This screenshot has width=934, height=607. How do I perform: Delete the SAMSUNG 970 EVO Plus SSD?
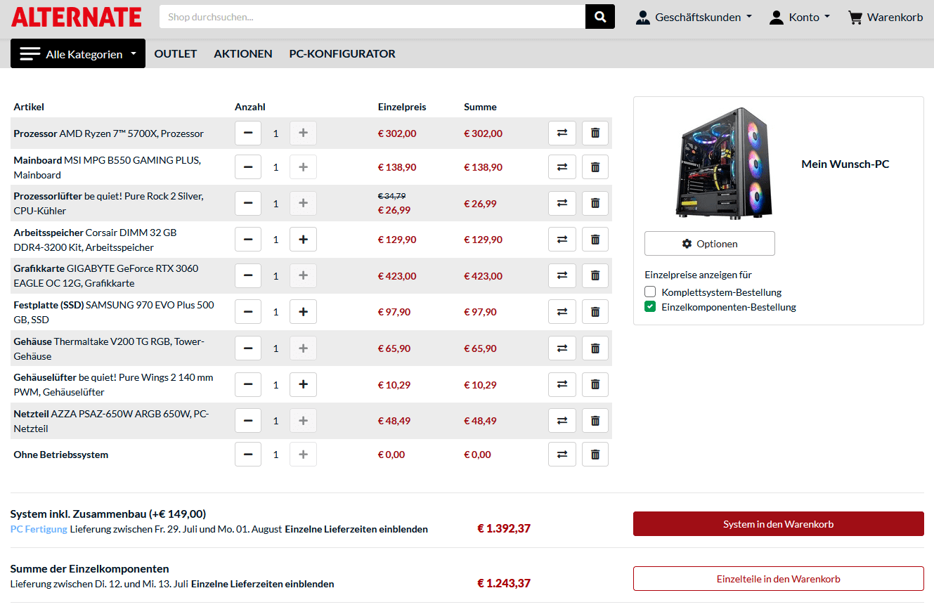click(595, 312)
